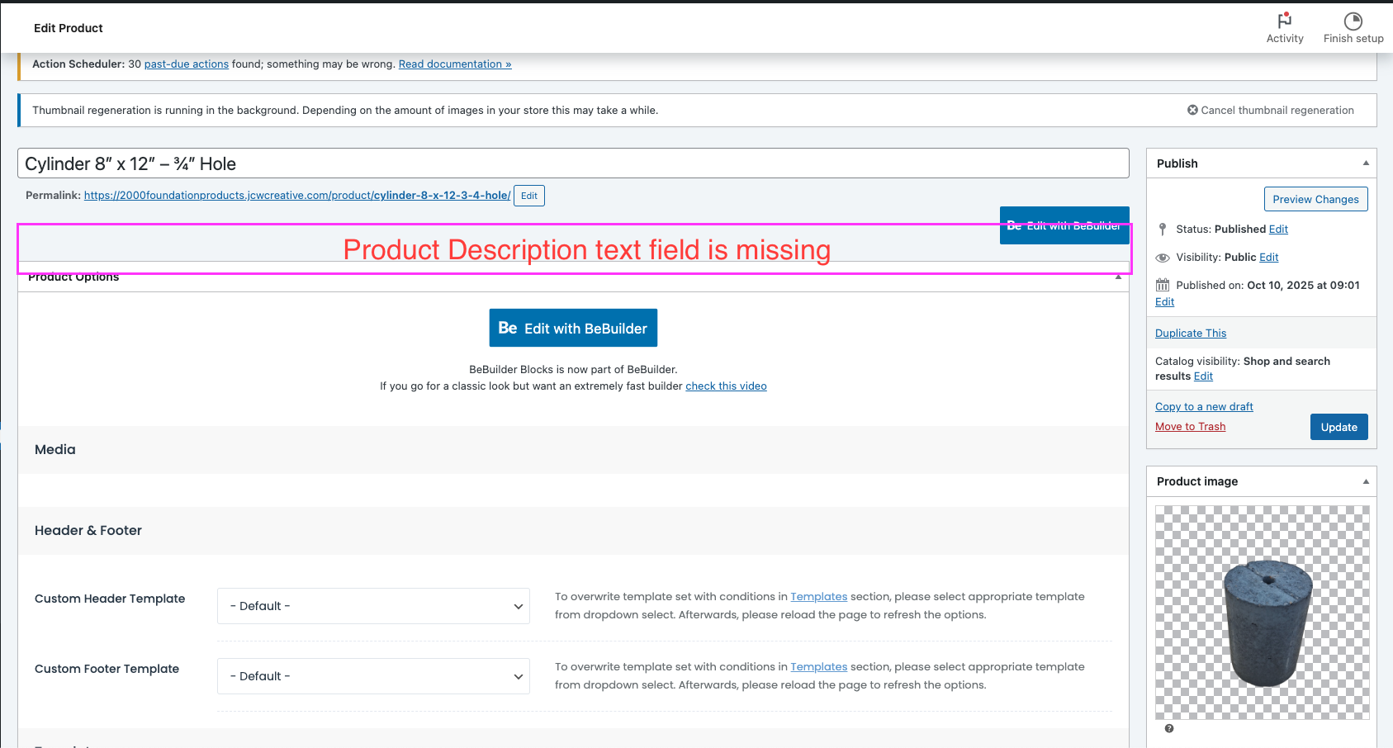The width and height of the screenshot is (1393, 748).
Task: Click the permalink Edit button
Action: pos(528,196)
